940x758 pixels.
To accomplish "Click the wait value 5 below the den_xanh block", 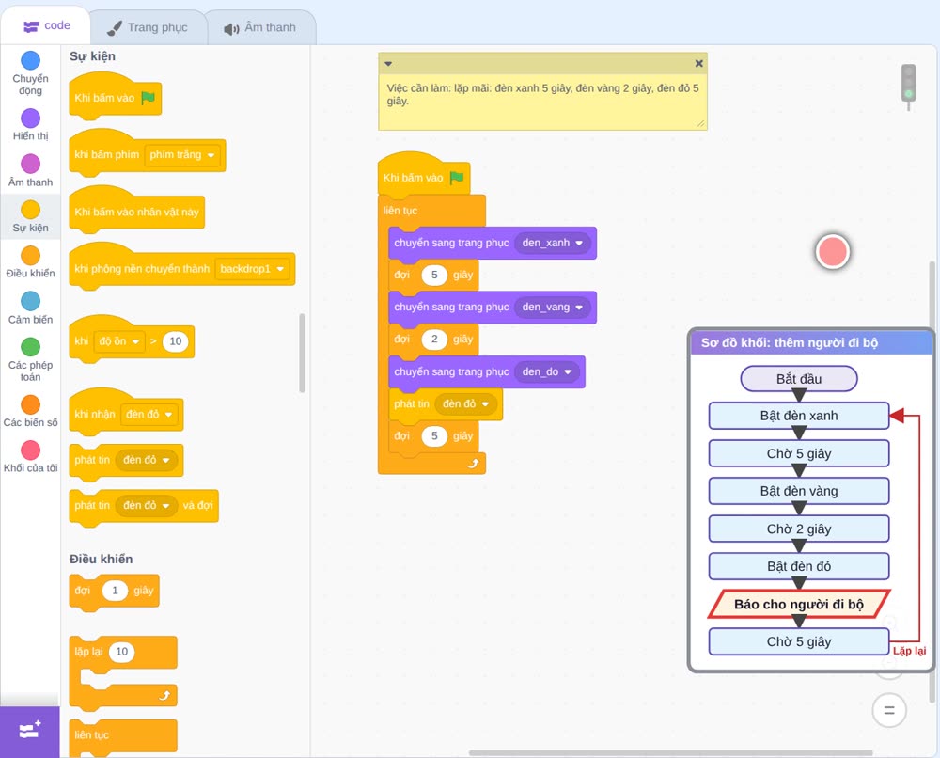I will point(434,275).
